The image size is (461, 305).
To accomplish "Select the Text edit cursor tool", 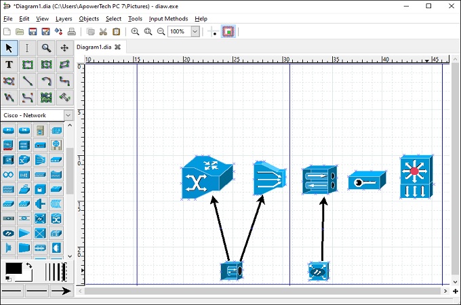I will click(27, 48).
